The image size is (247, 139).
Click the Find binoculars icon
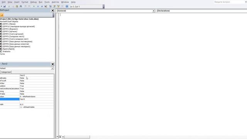21,7
